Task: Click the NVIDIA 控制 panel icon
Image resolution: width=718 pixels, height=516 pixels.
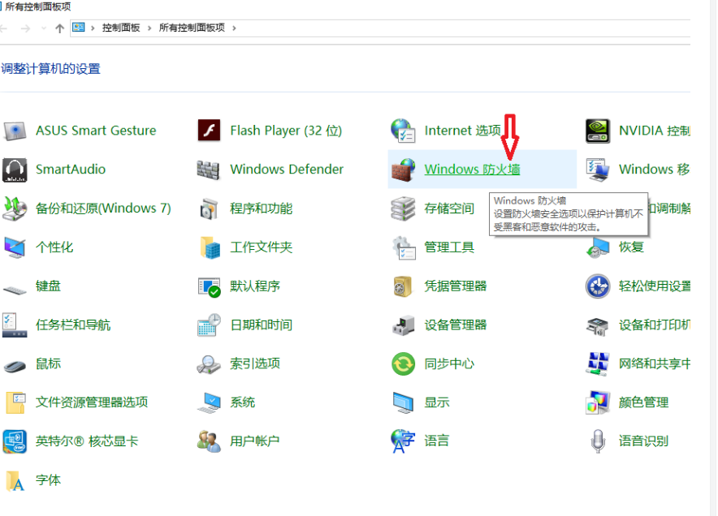Action: (598, 131)
